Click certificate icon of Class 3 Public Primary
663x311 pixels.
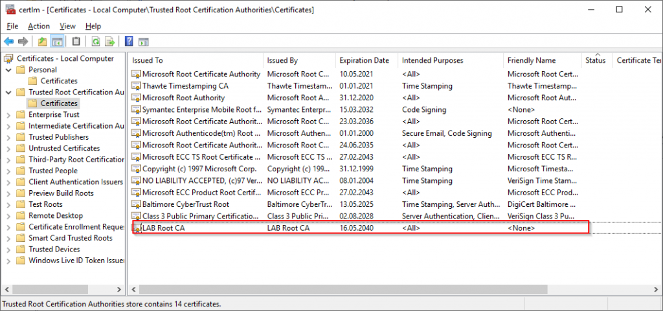coord(136,217)
